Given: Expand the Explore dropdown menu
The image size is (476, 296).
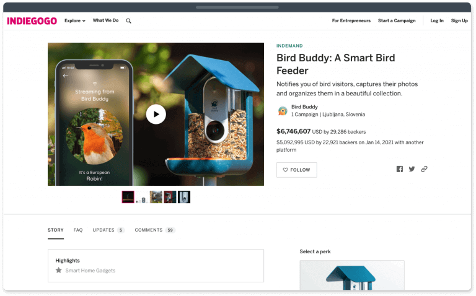Looking at the screenshot, I should point(74,20).
